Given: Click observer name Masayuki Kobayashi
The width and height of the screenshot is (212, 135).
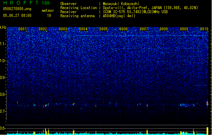Looking at the screenshot, I should tap(121, 4).
